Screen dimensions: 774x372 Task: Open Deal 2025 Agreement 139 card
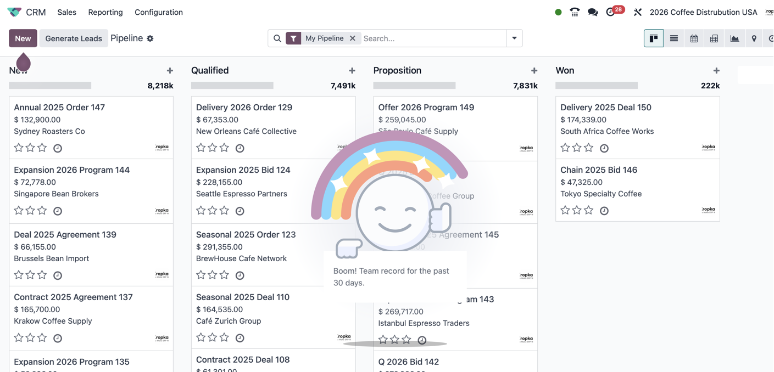coord(91,255)
